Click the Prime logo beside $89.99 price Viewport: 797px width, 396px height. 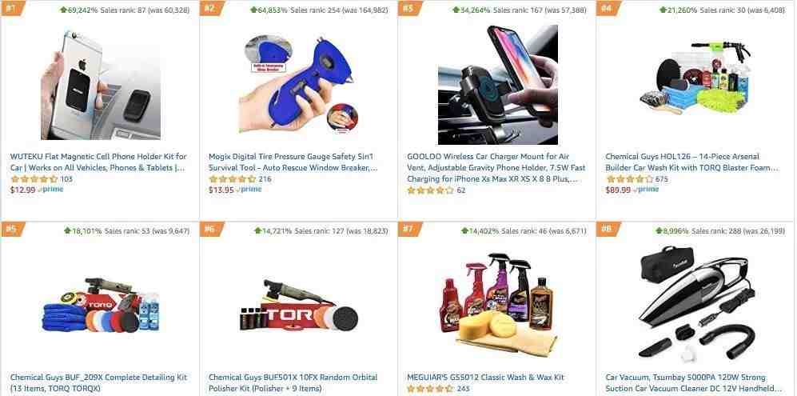tap(646, 190)
